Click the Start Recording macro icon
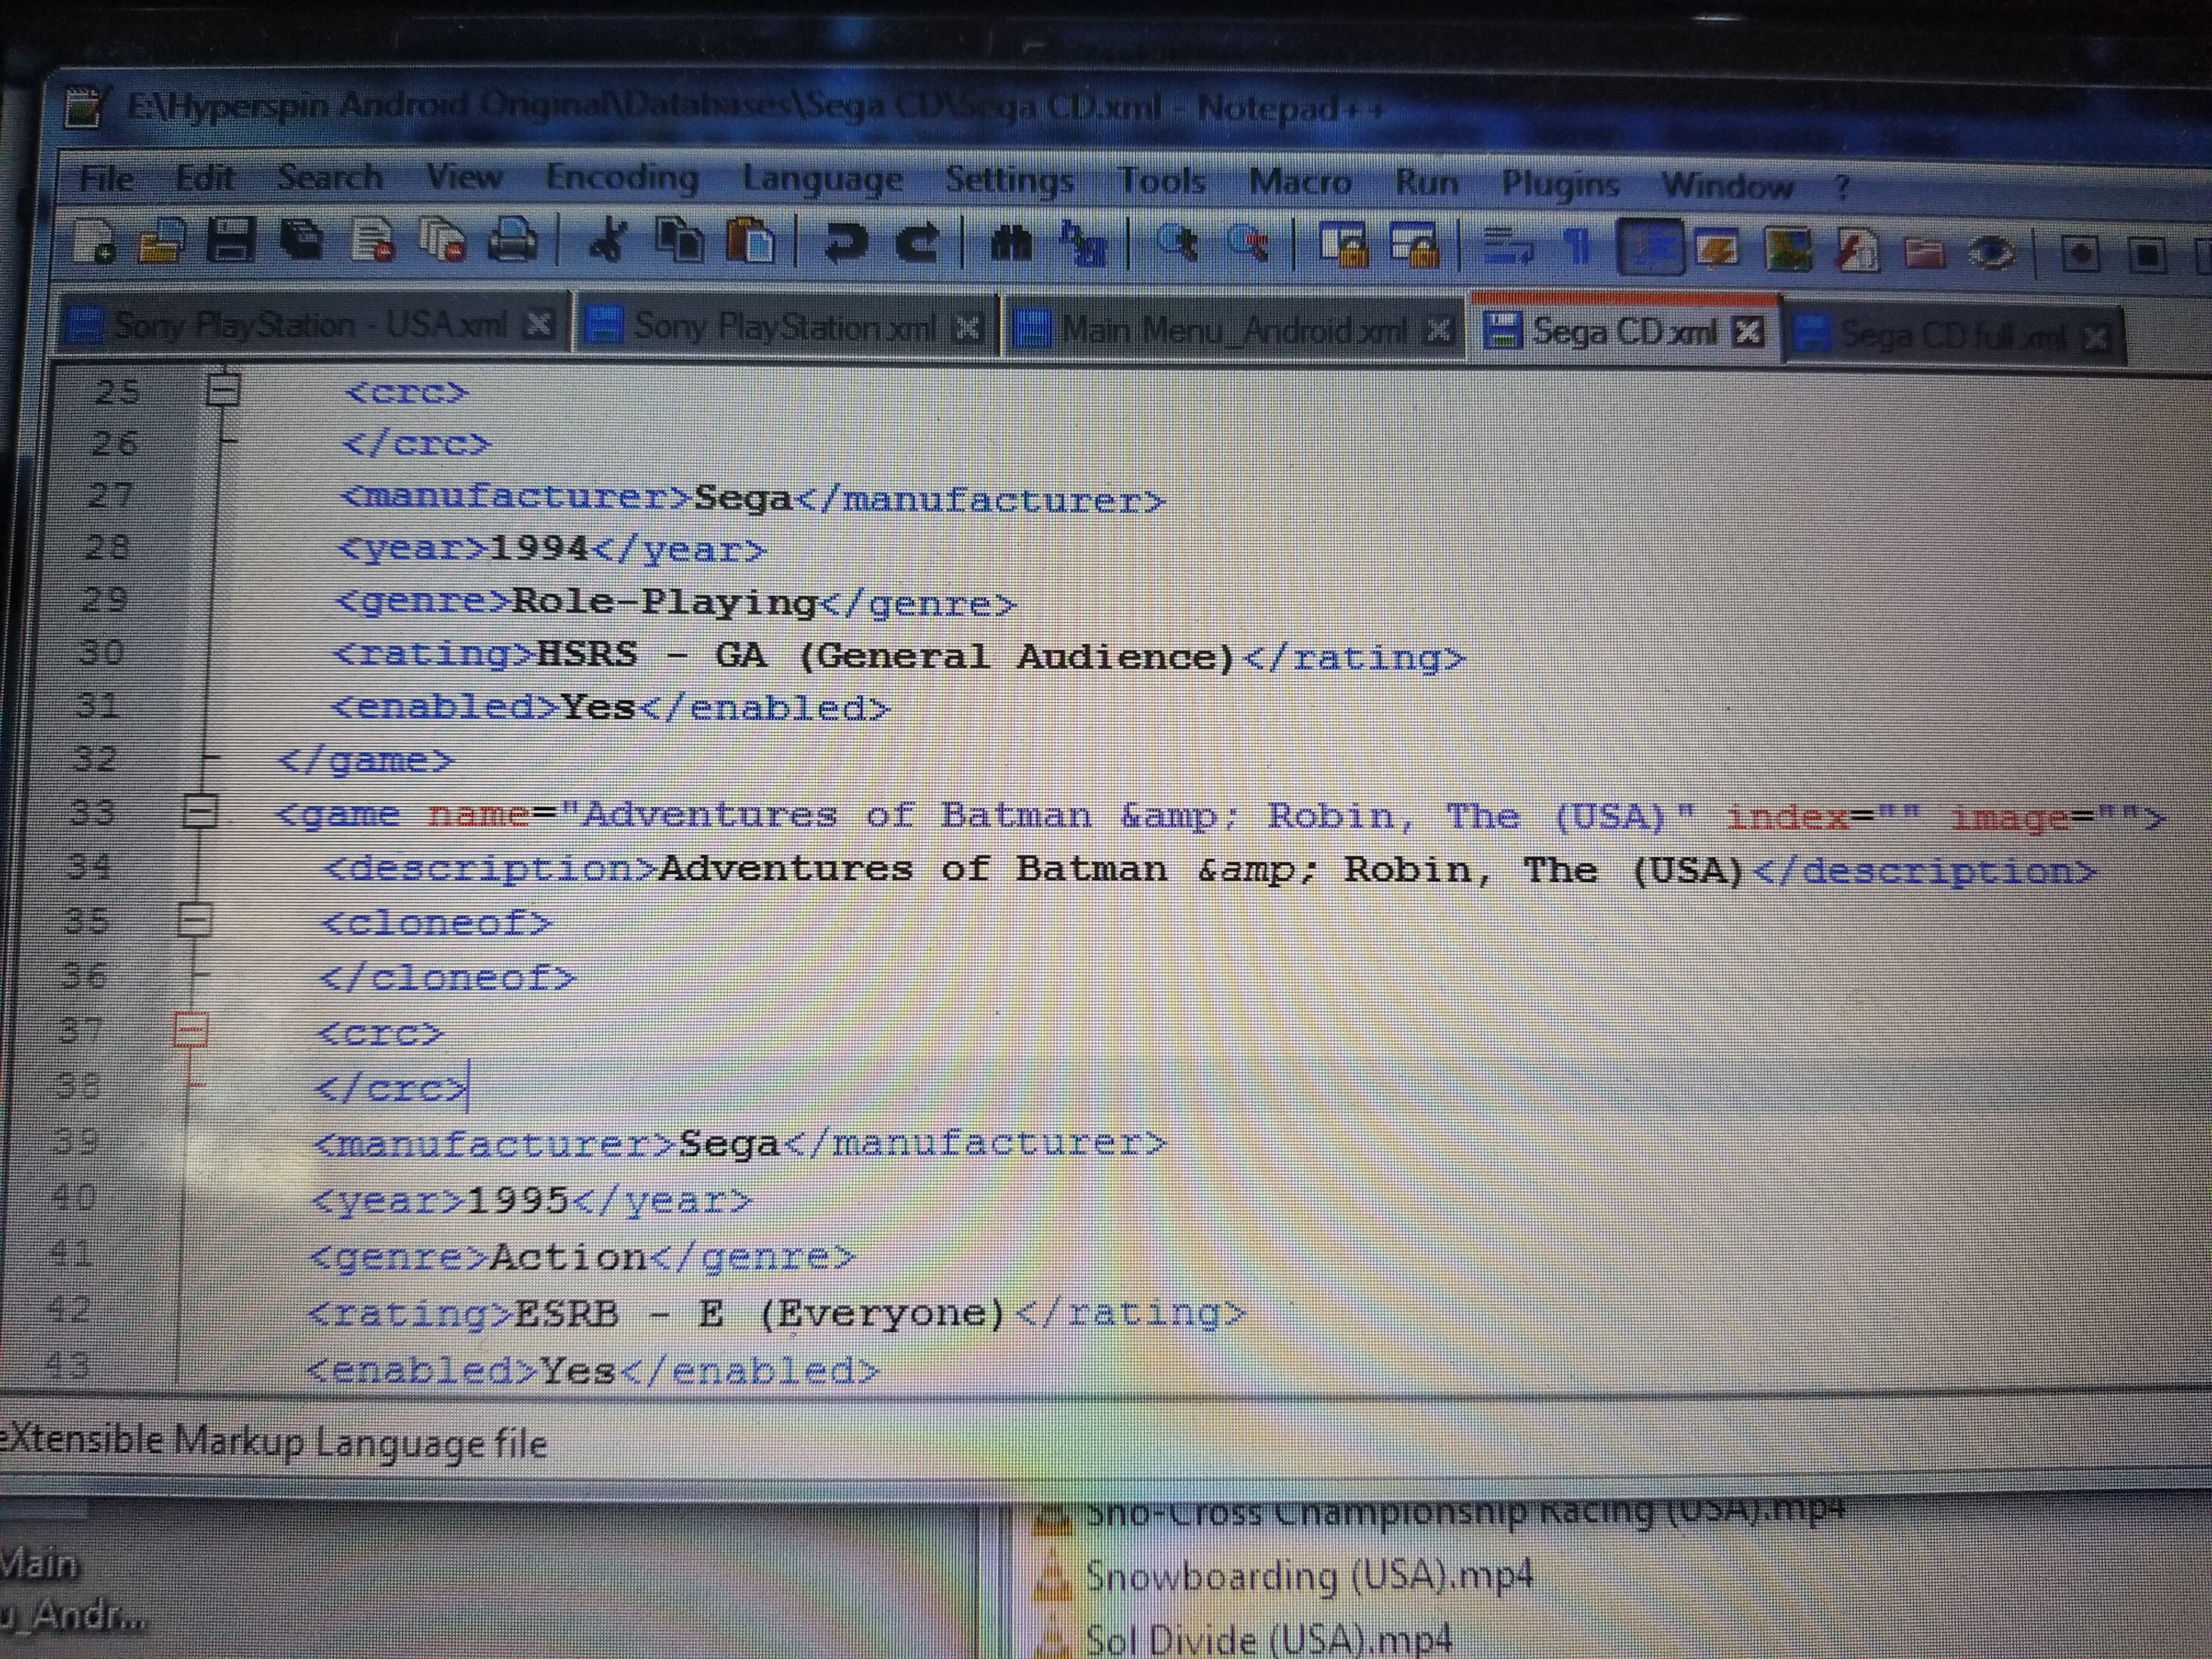This screenshot has width=2212, height=1659. pos(2080,253)
